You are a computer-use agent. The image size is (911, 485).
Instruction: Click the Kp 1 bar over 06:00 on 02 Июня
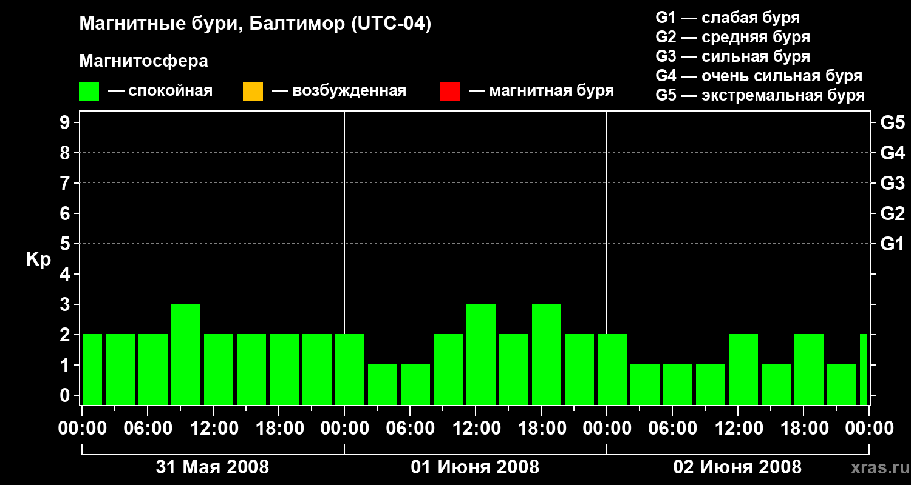coord(678,384)
